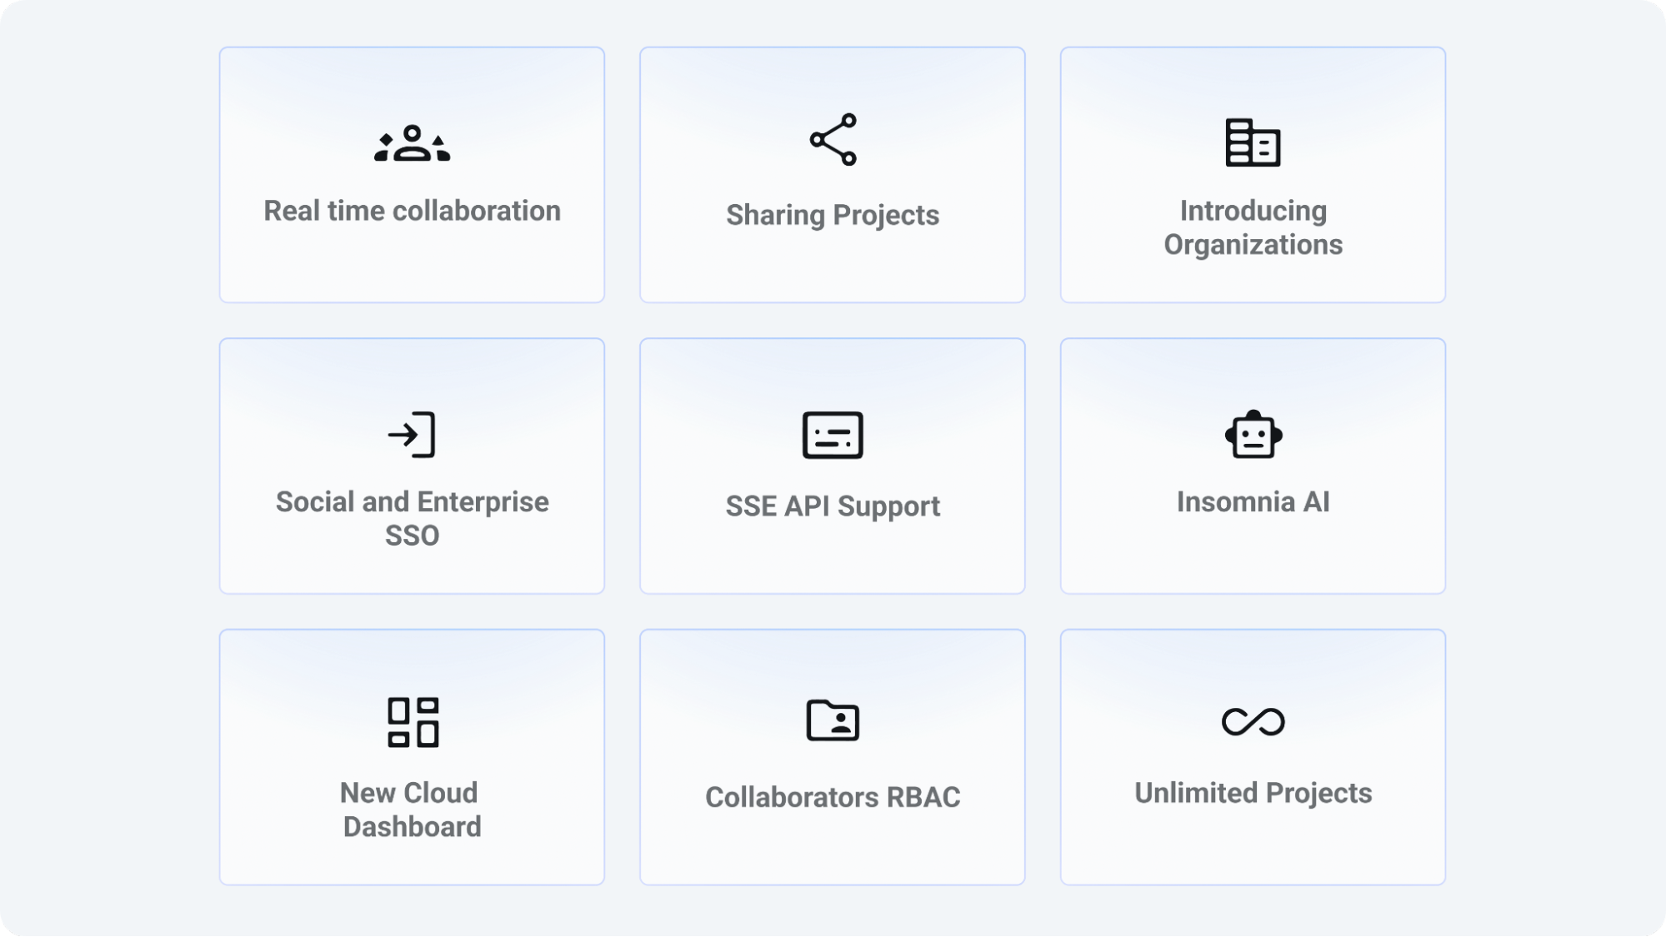Viewport: 1666px width, 937px height.
Task: Click the SSE API Support message icon
Action: pos(833,435)
